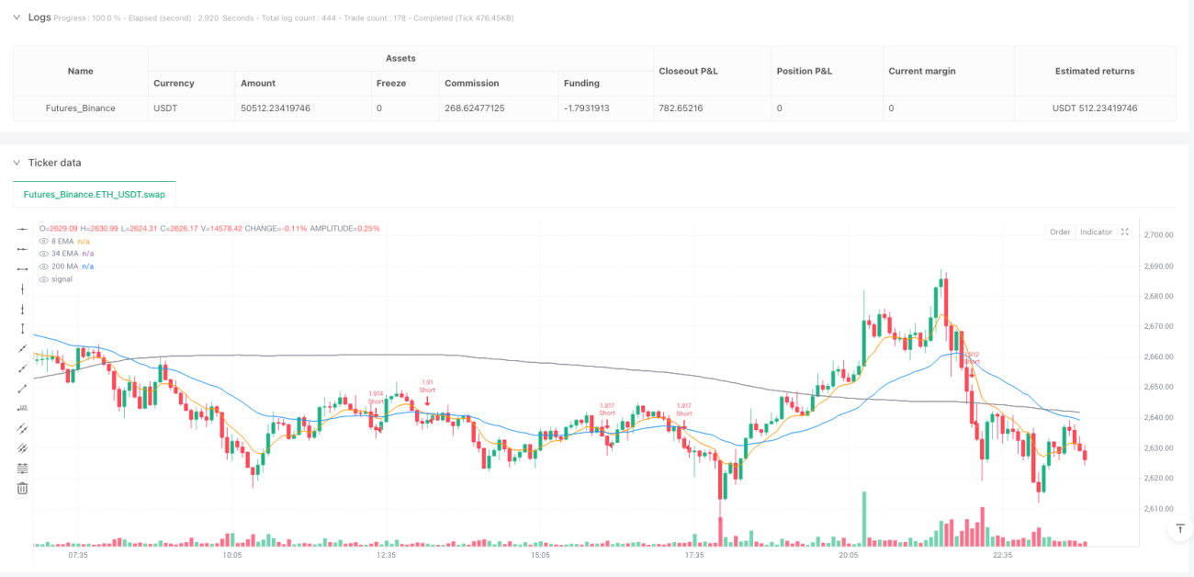Viewport: 1194px width, 577px height.
Task: Open the Futures_Binance.ETH_USDT.swap tab
Action: coord(95,195)
